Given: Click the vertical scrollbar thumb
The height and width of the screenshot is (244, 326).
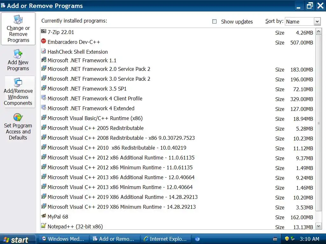Looking at the screenshot, I should [x=318, y=123].
